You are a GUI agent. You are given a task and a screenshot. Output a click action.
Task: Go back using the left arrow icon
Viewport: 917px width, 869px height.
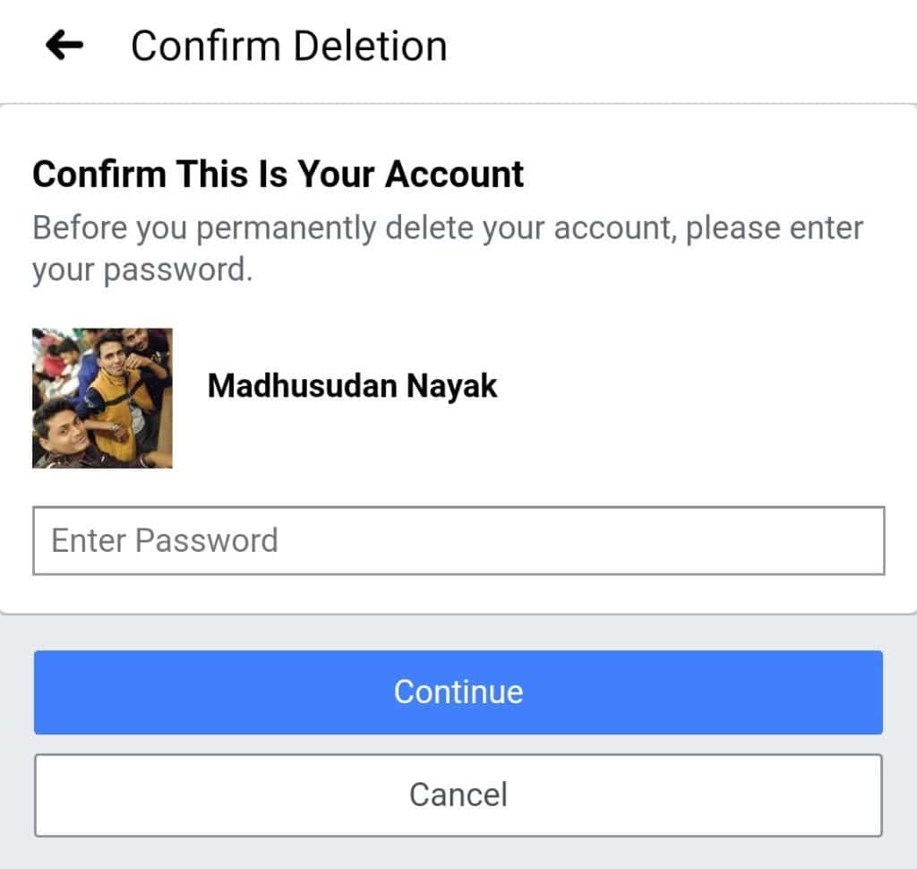(x=64, y=45)
